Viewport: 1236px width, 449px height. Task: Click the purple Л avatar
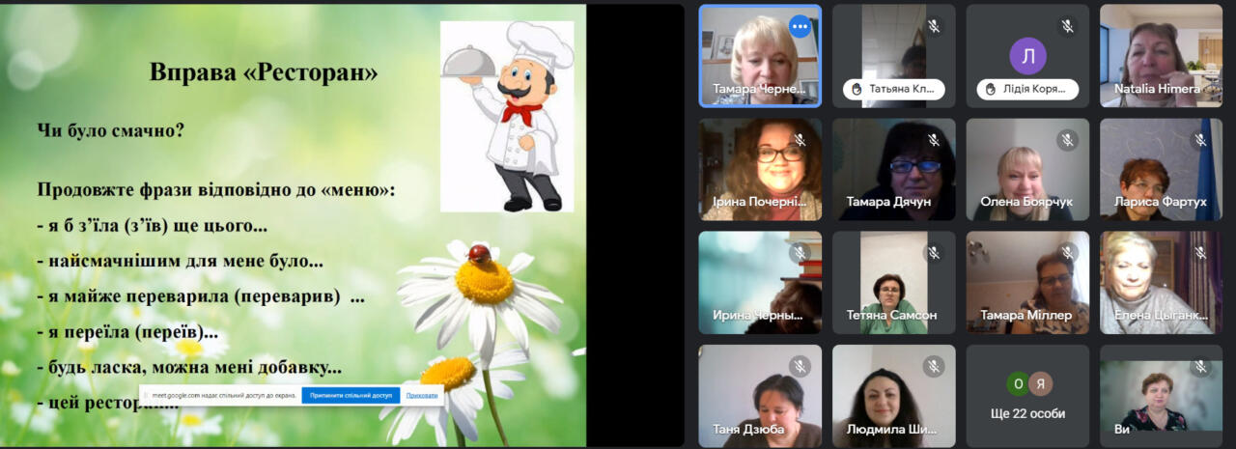[x=1027, y=56]
